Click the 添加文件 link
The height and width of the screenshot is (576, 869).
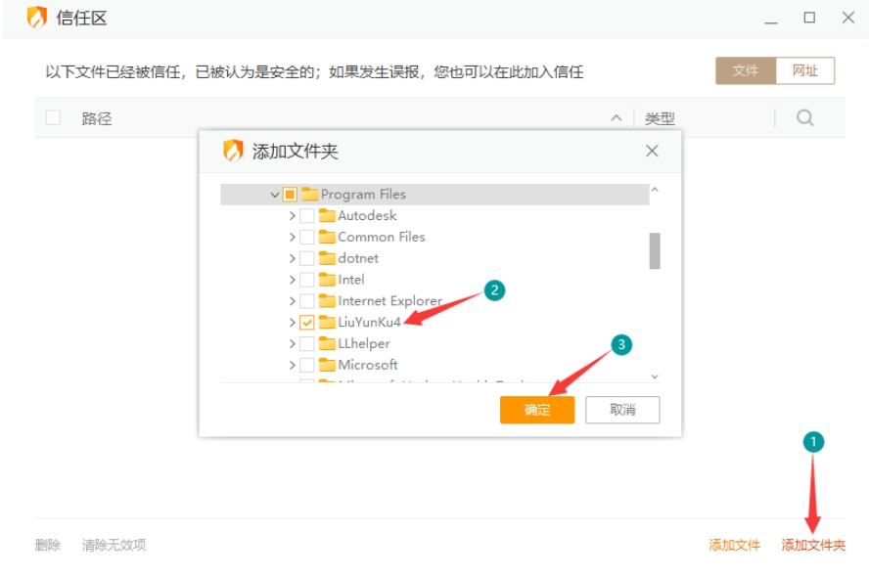(x=734, y=545)
